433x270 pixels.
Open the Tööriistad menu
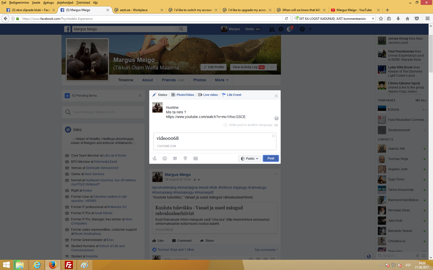(x=83, y=3)
